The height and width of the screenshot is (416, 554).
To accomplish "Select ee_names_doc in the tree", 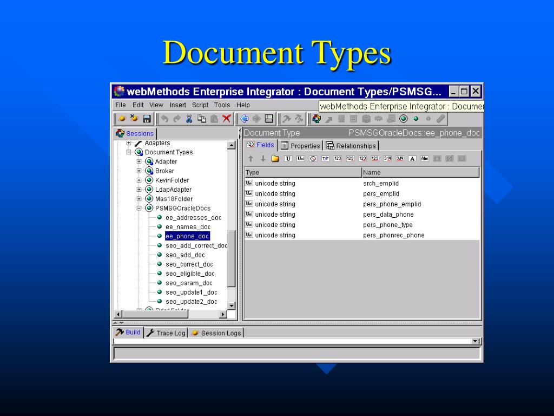I will pos(188,227).
